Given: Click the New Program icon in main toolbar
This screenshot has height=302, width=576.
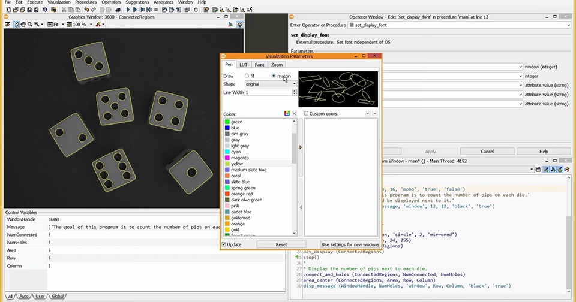Looking at the screenshot, I should pyautogui.click(x=8, y=10).
